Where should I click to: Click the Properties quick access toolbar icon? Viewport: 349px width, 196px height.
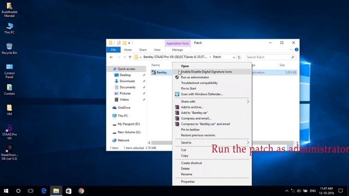[x=119, y=43]
